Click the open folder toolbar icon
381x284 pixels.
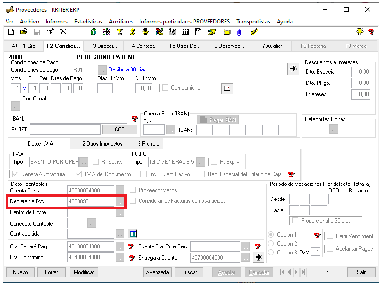24,32
